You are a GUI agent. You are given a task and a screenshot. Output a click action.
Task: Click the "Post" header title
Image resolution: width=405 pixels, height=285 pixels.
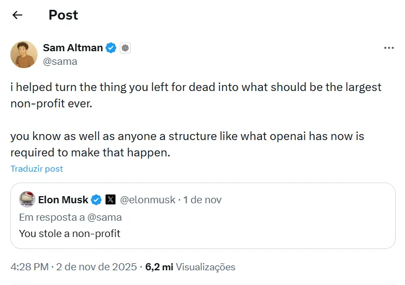pyautogui.click(x=63, y=15)
